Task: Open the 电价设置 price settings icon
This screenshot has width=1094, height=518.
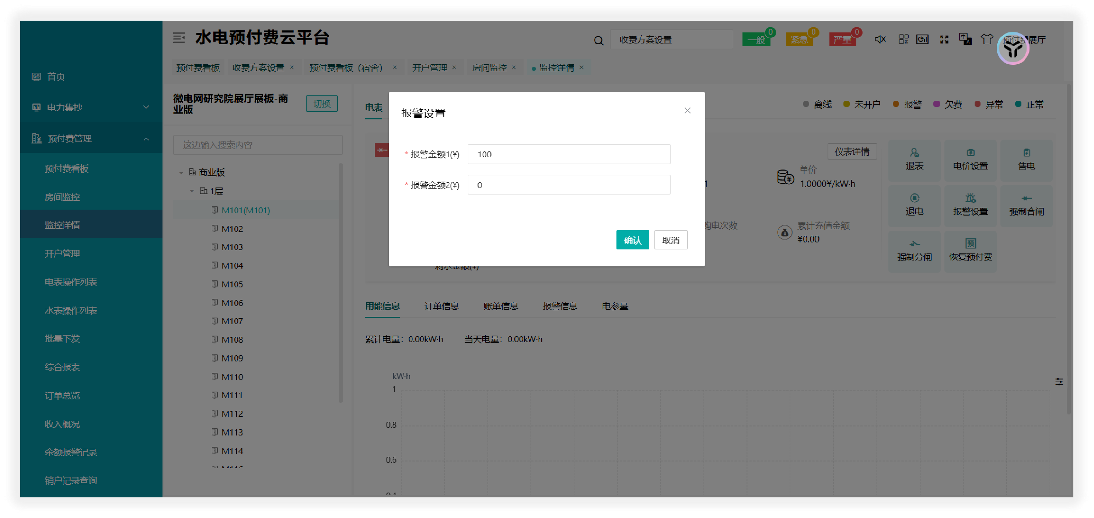Action: [971, 161]
